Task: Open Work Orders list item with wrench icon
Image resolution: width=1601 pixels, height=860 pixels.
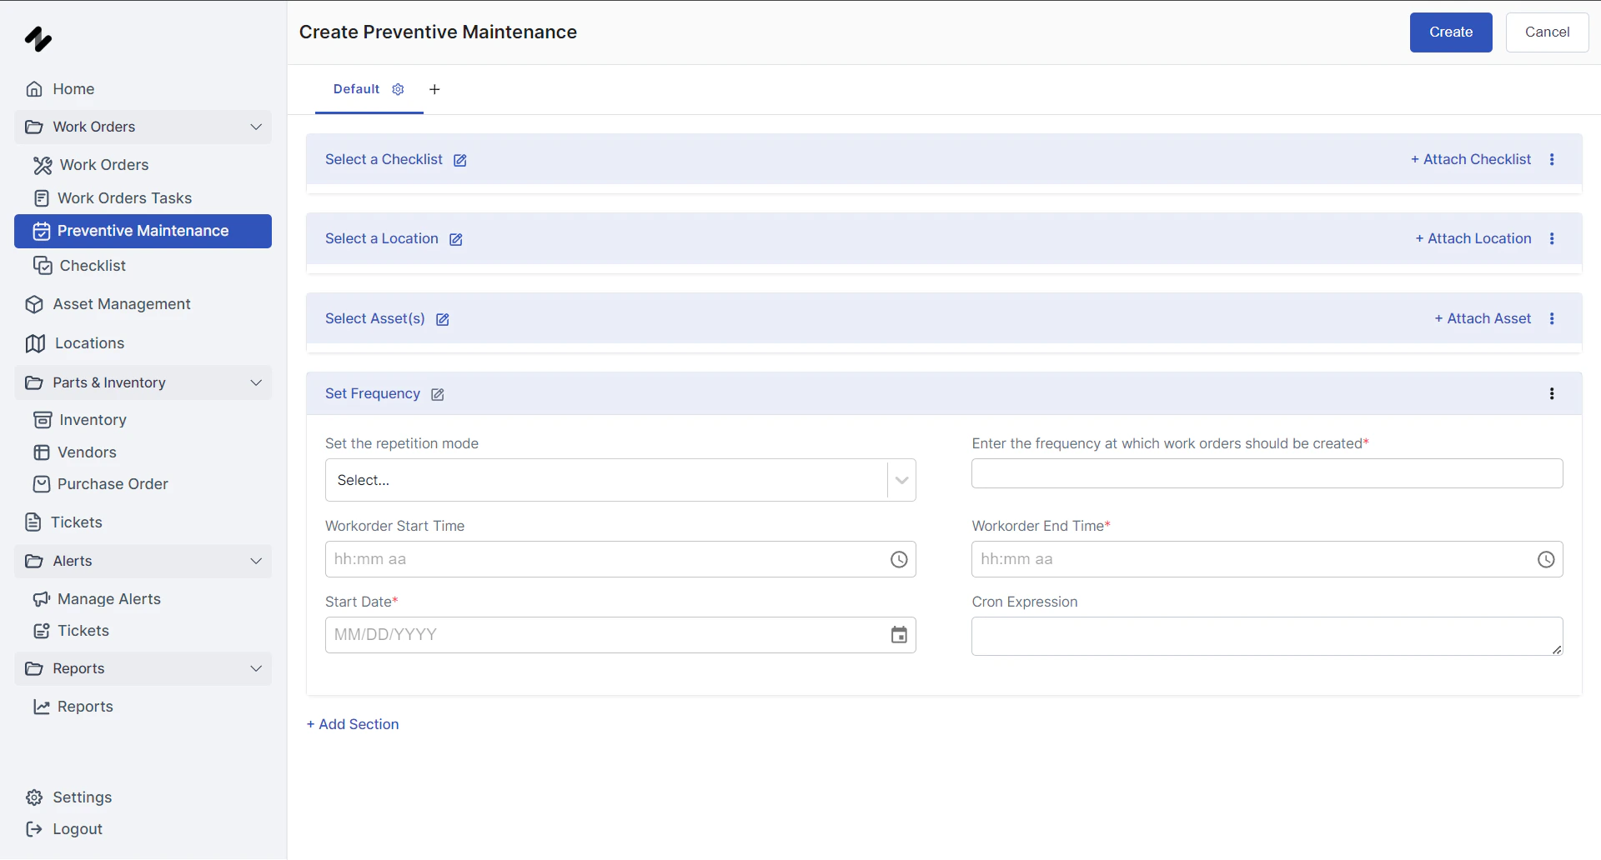Action: click(143, 165)
